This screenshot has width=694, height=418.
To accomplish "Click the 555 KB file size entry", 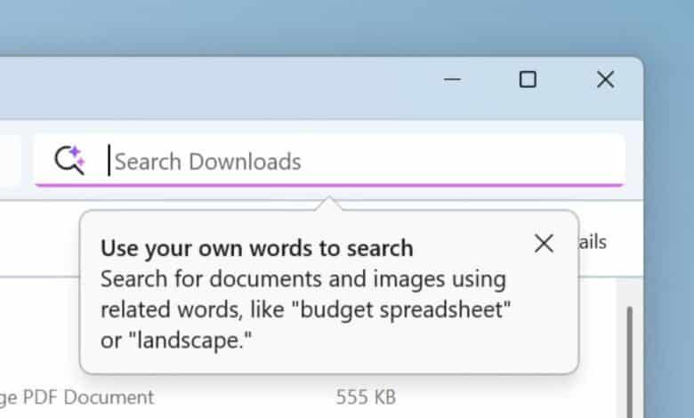I will (366, 397).
